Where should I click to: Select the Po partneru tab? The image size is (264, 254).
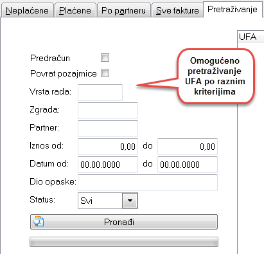click(x=123, y=10)
